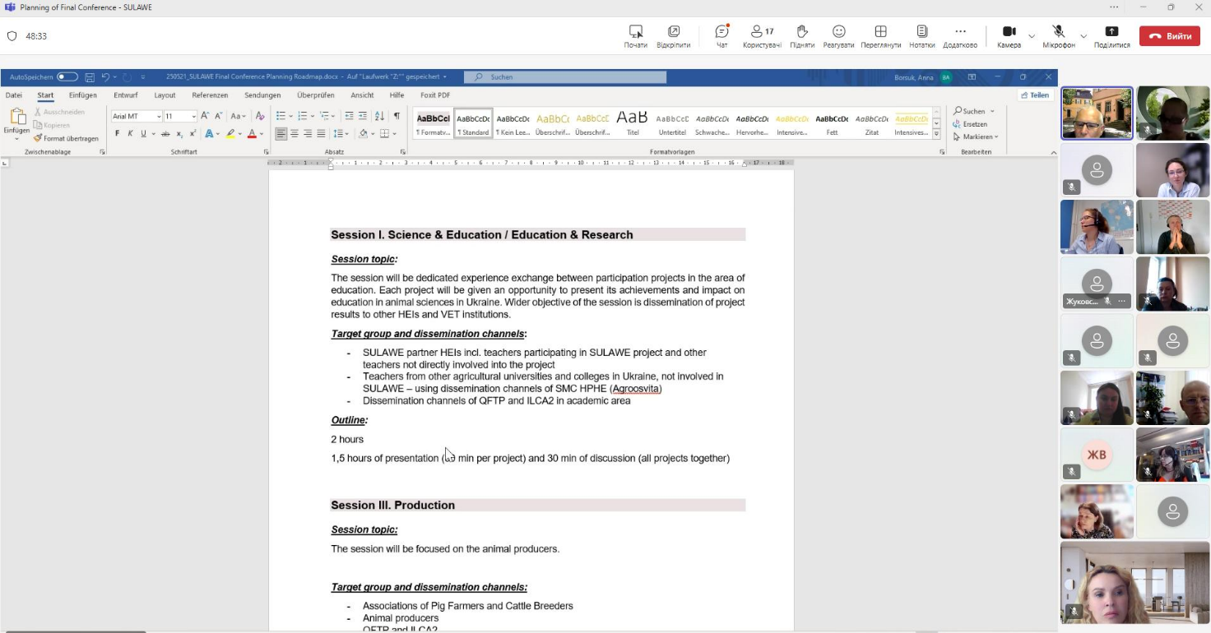Image resolution: width=1211 pixels, height=633 pixels.
Task: Click the numbered list icon
Action: [303, 116]
